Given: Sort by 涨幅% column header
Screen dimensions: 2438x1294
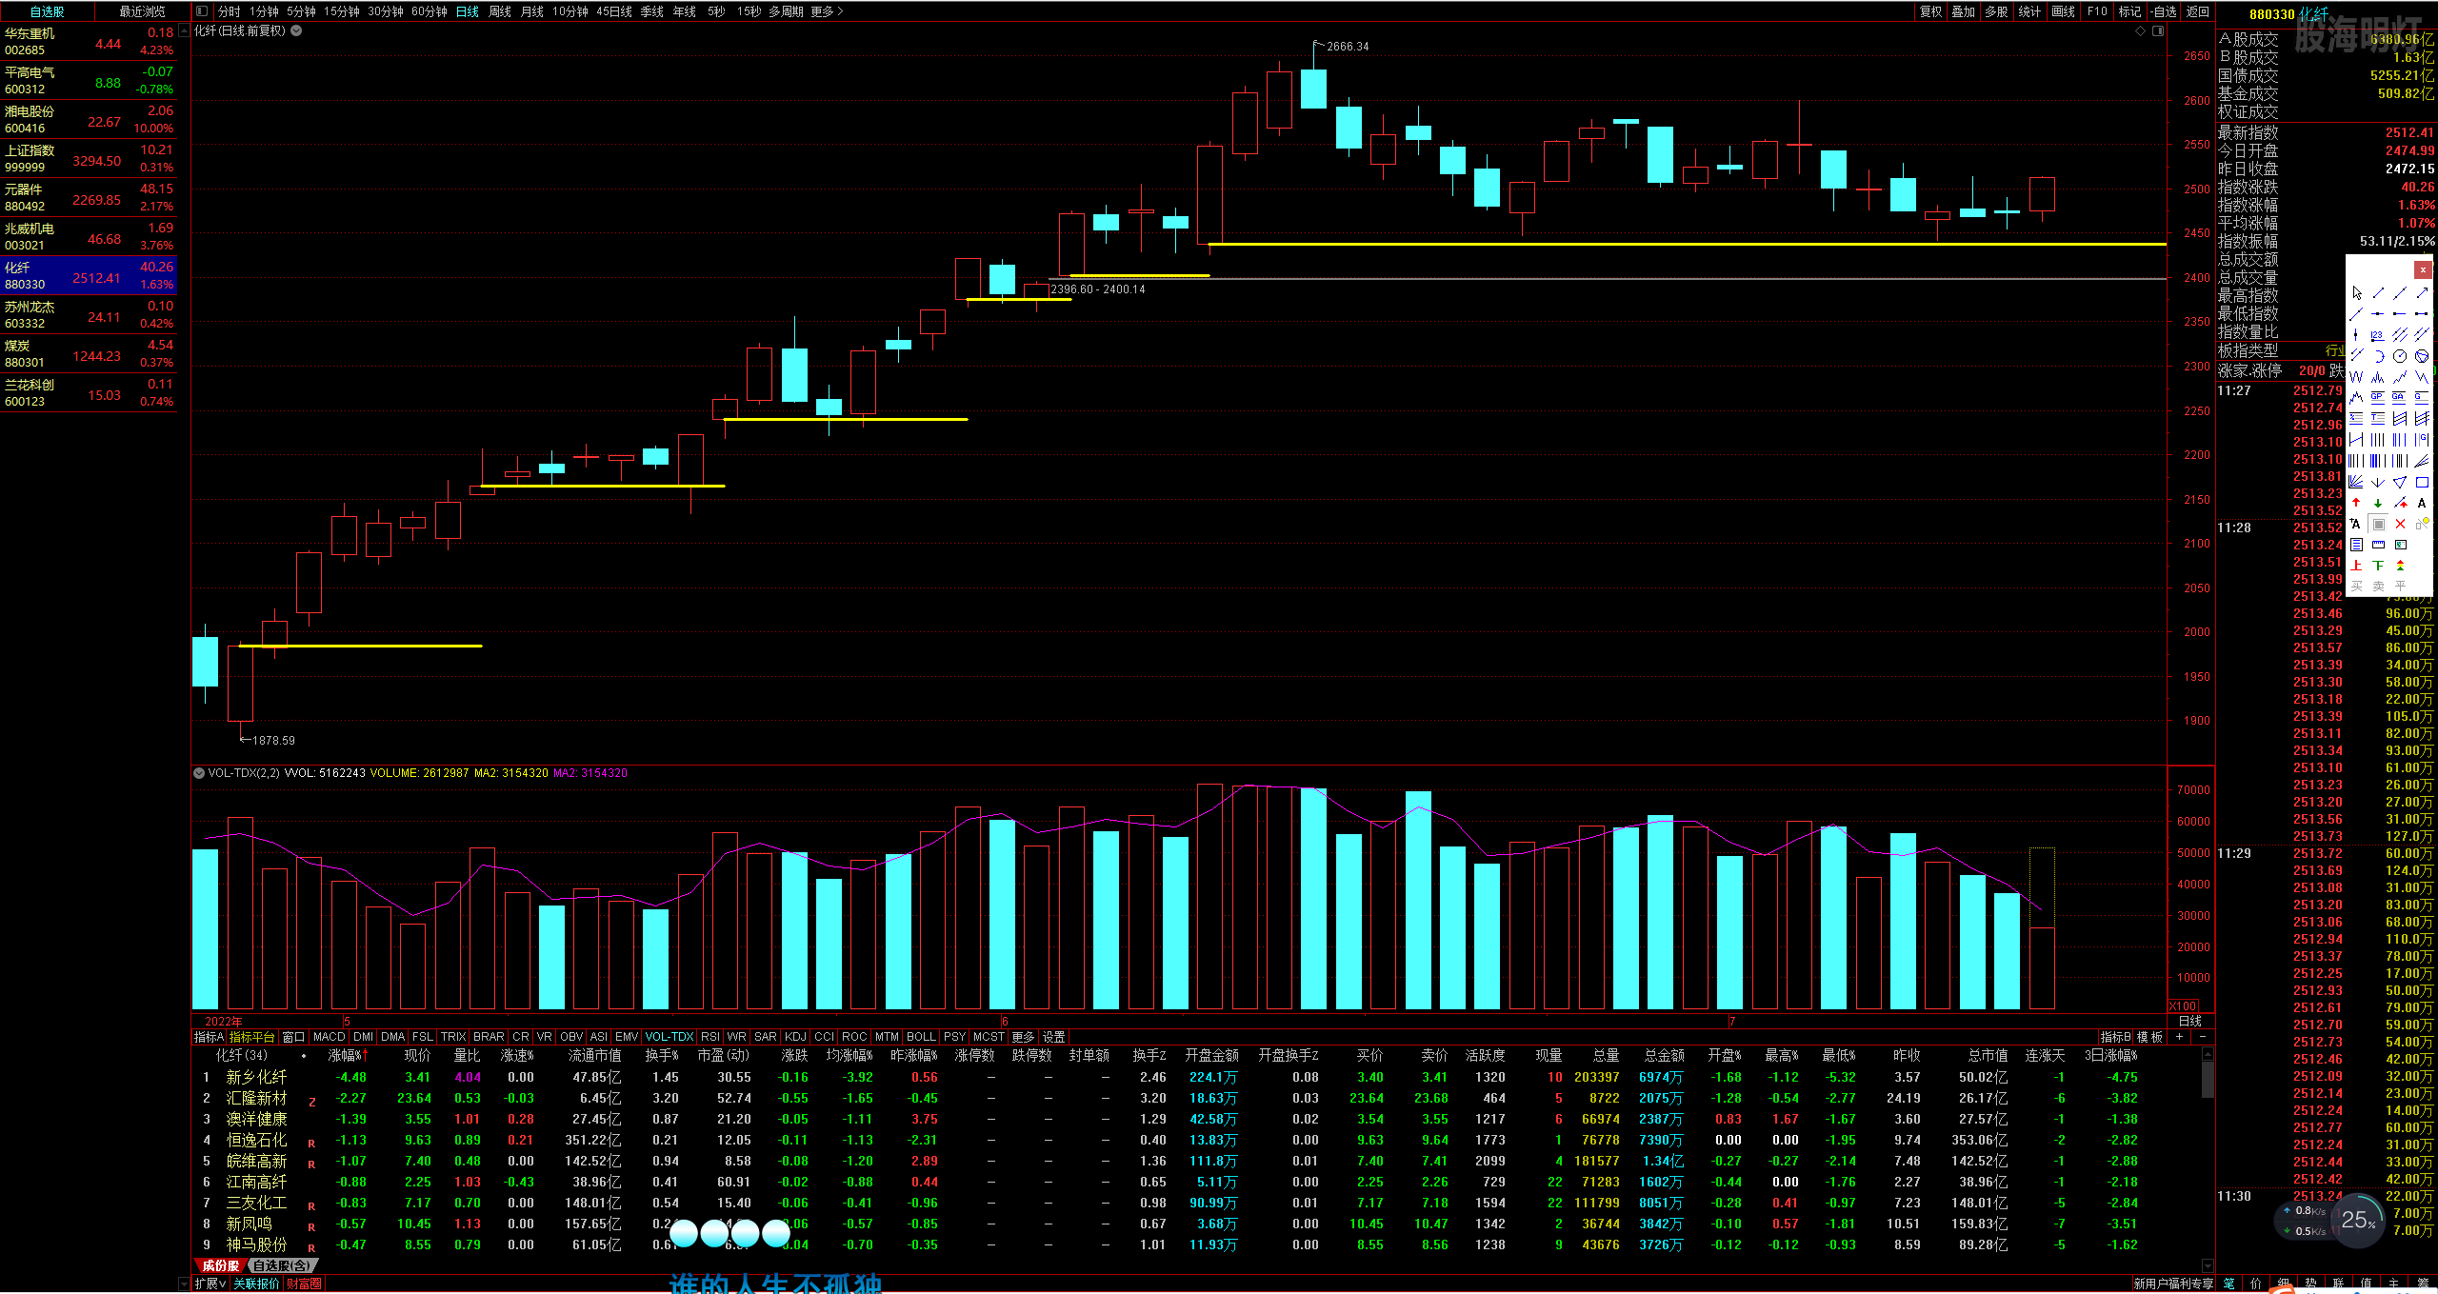Looking at the screenshot, I should click(347, 1055).
